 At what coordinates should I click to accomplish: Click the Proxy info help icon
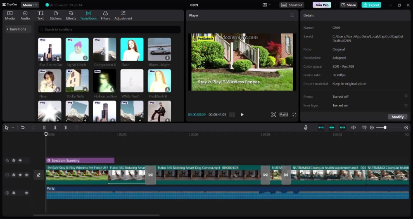[406, 96]
